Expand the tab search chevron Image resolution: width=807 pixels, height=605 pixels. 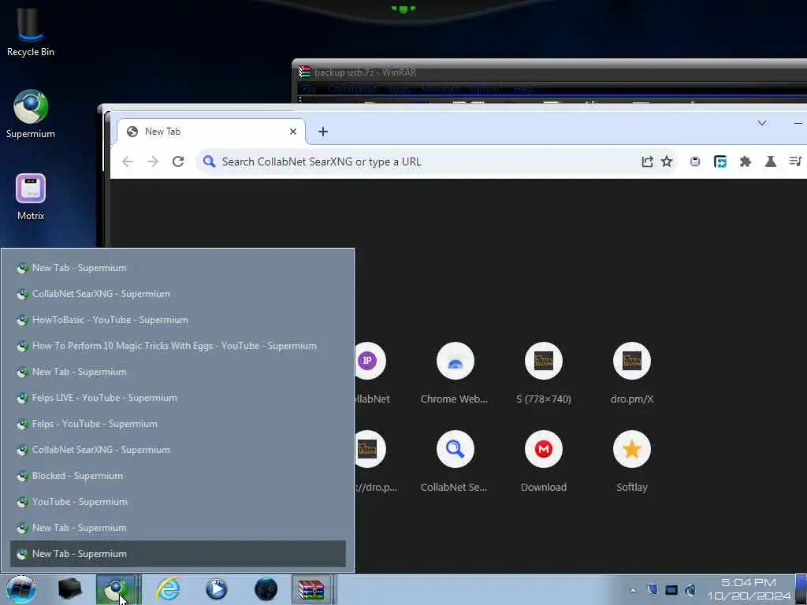(x=762, y=123)
